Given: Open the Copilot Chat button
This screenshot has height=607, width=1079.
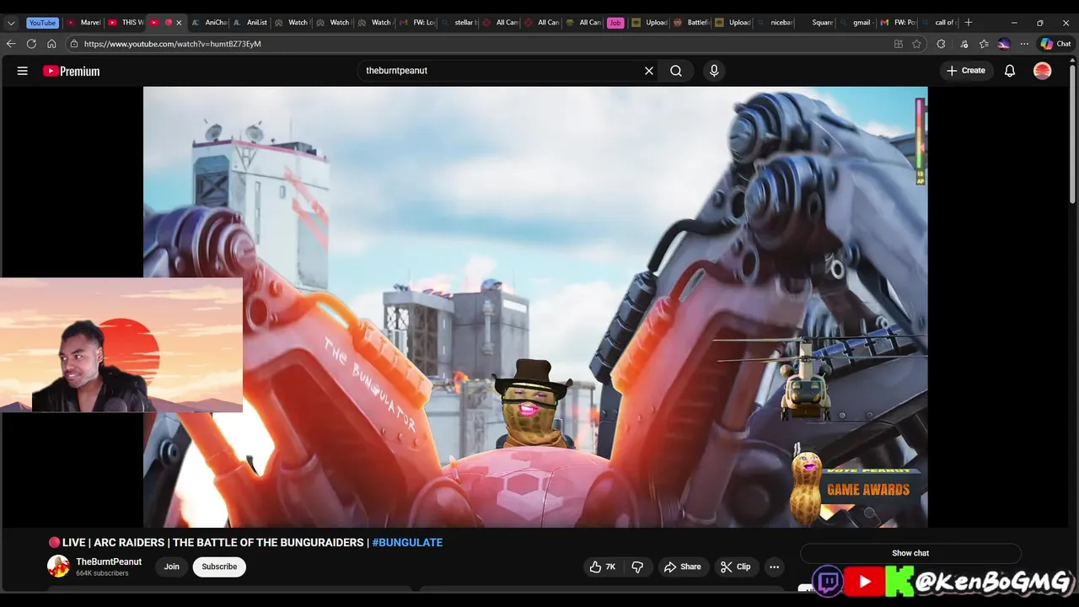Looking at the screenshot, I should coord(1055,44).
